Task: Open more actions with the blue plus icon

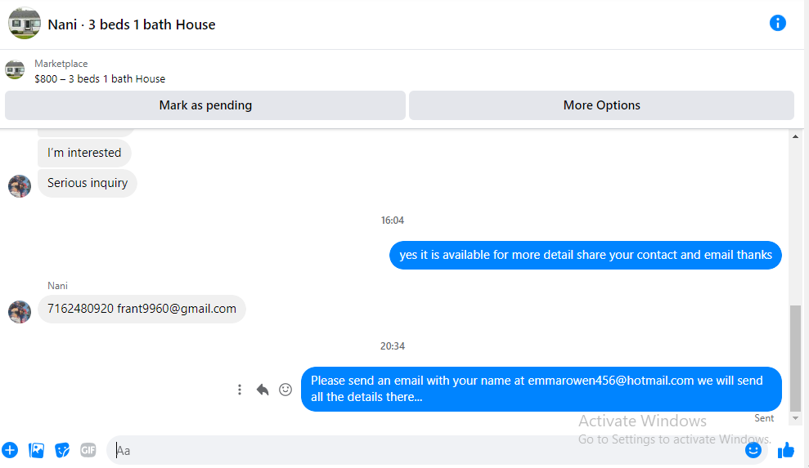Action: [10, 450]
